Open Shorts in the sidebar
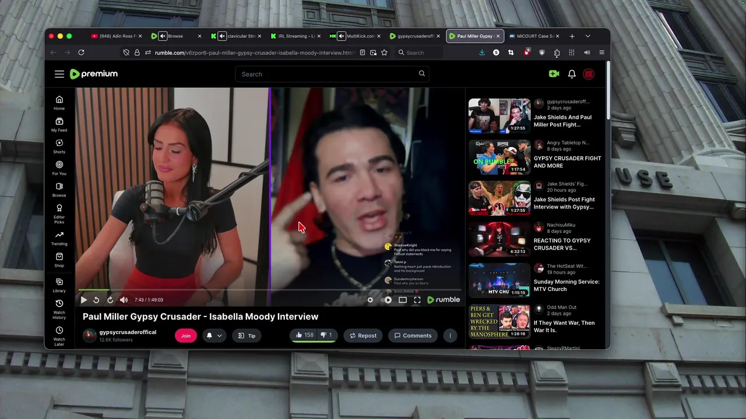746x419 pixels. pyautogui.click(x=59, y=147)
